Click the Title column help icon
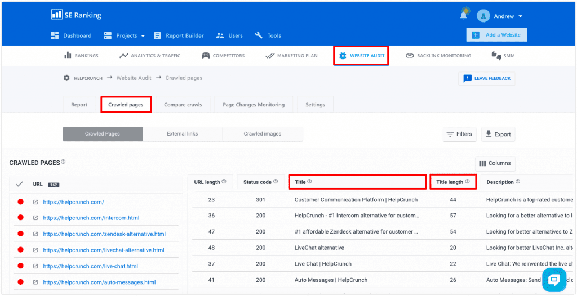 (309, 182)
